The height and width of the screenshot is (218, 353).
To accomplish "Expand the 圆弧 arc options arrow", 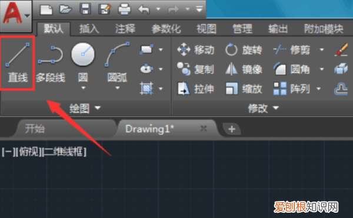I will (x=117, y=88).
